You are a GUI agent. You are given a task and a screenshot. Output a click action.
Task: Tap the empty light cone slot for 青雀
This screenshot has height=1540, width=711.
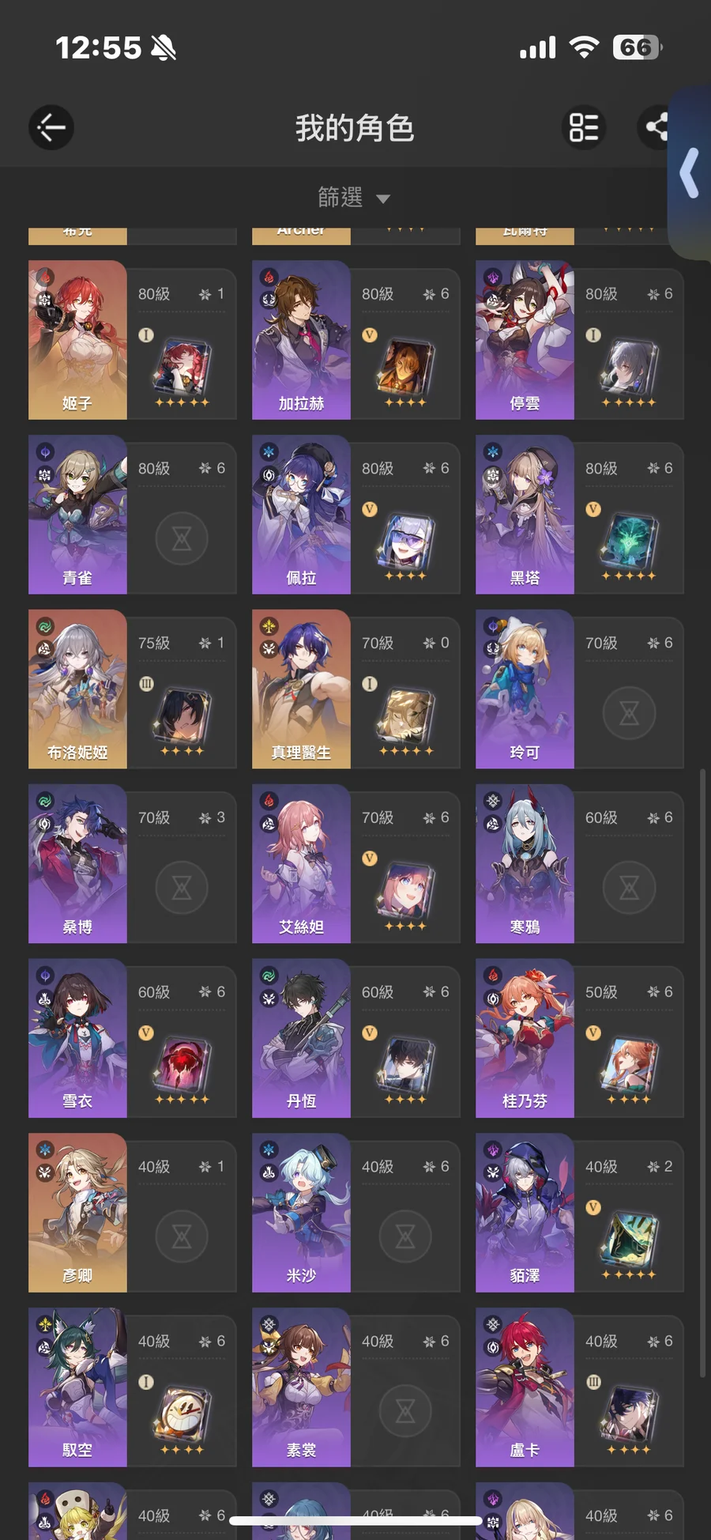pos(182,538)
